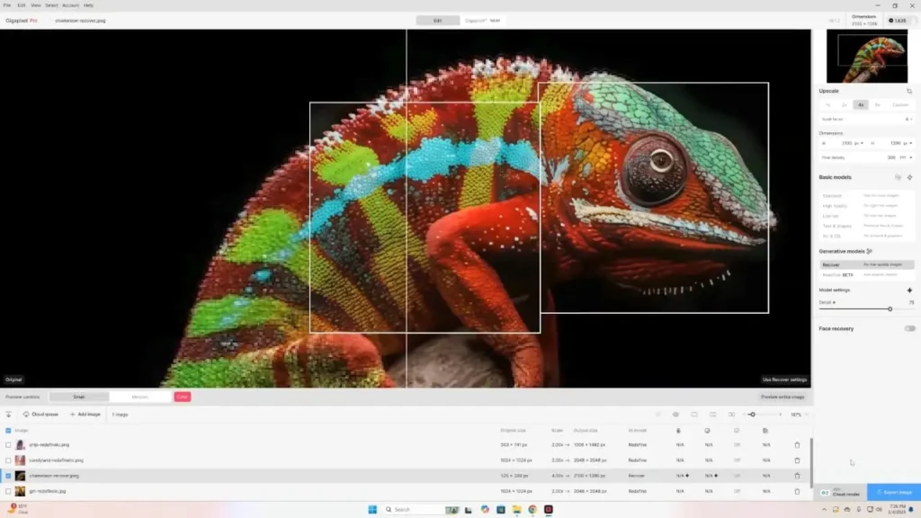Open Topaz app from the Windows taskbar
921x518 pixels.
[548, 510]
